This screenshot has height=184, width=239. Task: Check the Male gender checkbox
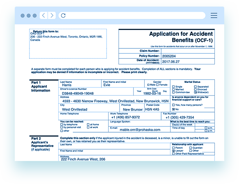click(x=148, y=85)
